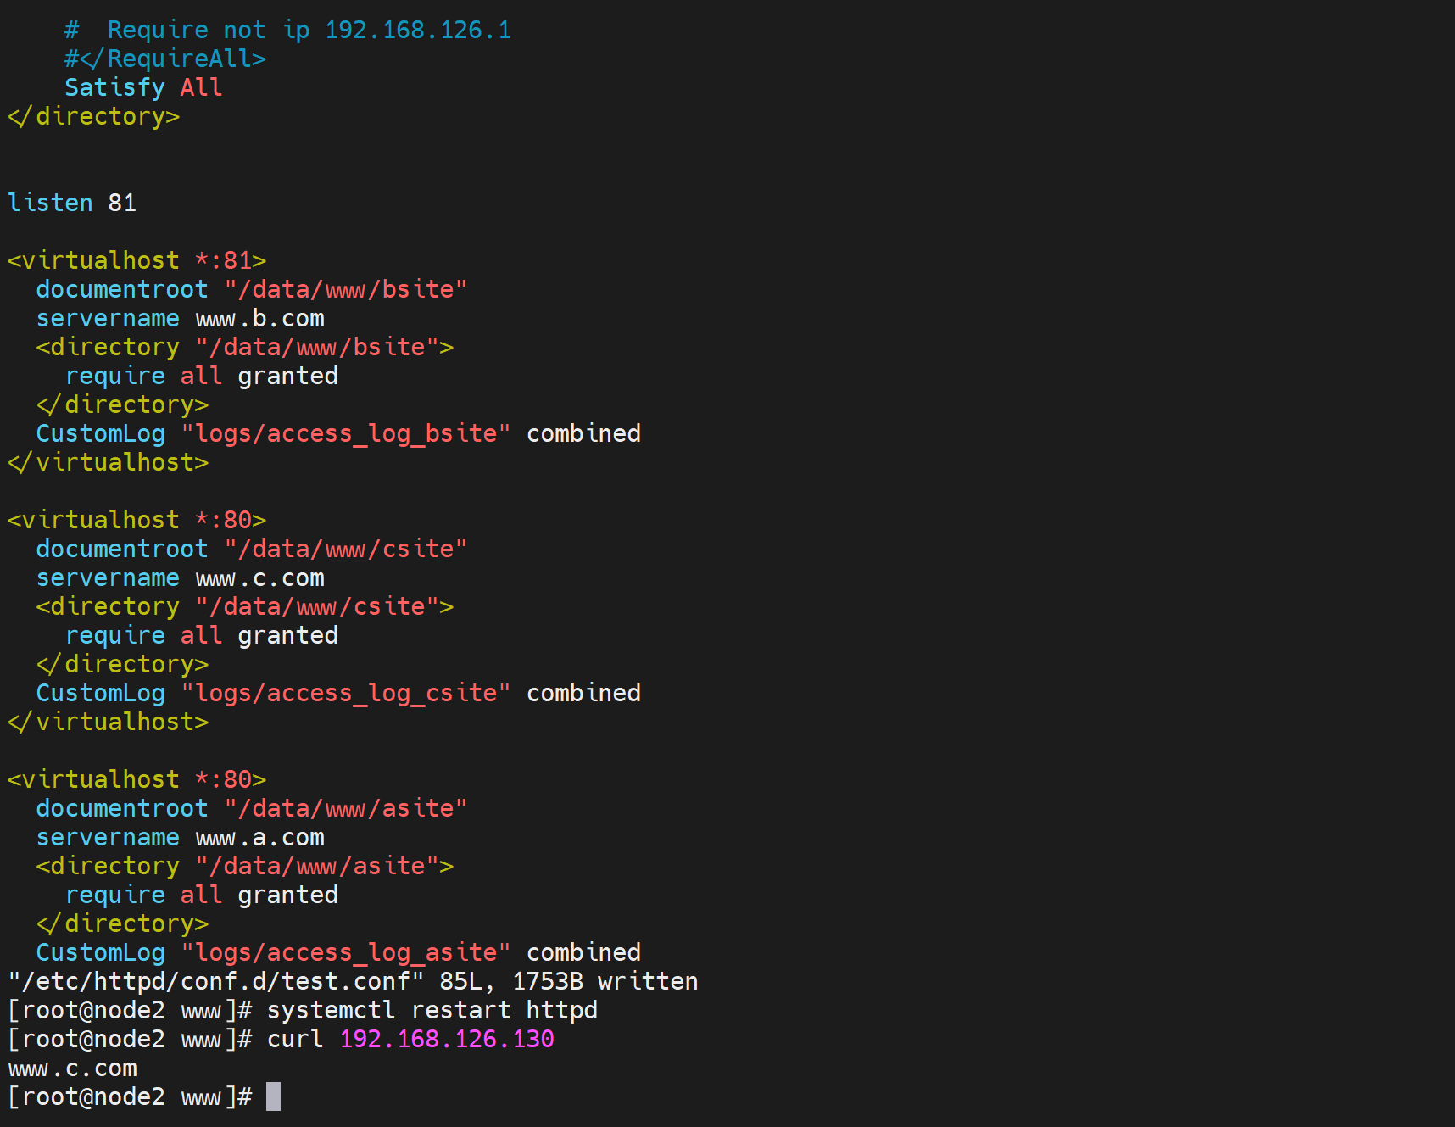Click the access_log_bsite CustomLog path

345,433
